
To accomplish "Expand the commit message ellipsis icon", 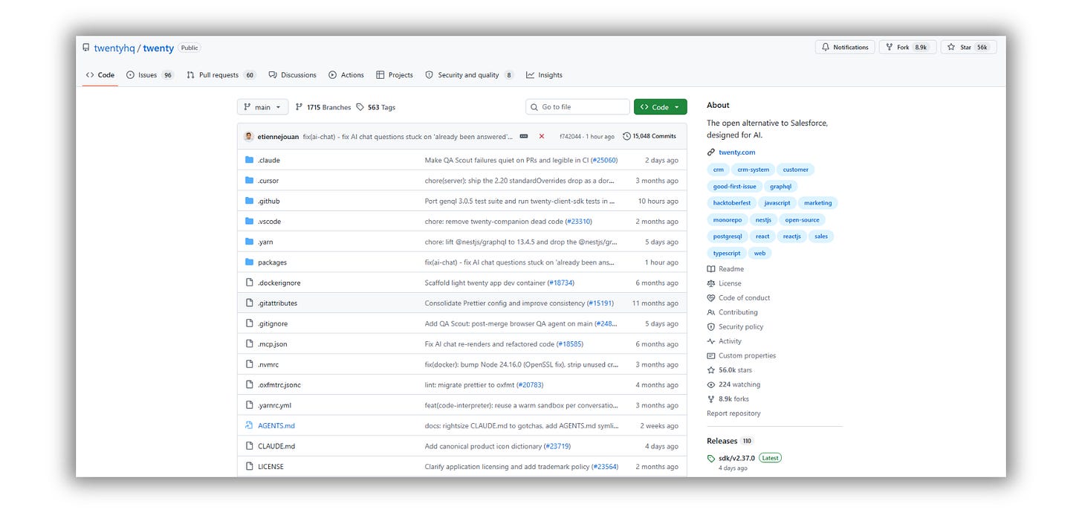I will [x=524, y=137].
